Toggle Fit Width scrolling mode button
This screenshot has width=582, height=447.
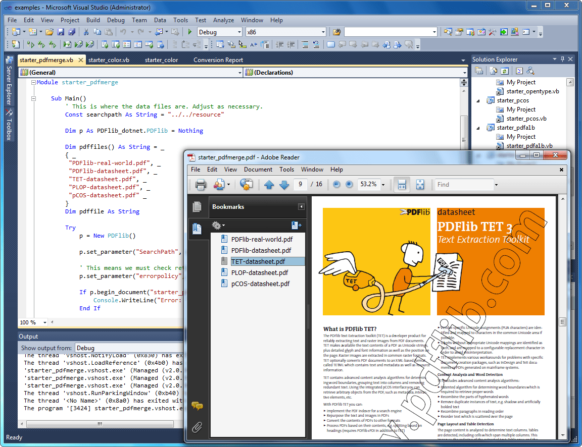[402, 185]
